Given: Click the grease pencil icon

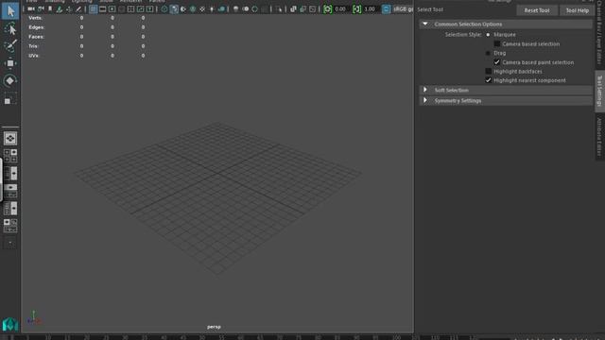Looking at the screenshot, I should click(78, 8).
